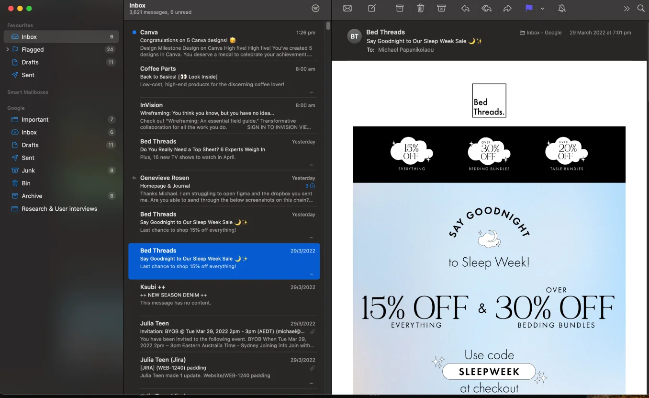Flag the message with purple flag
The image size is (649, 398).
point(529,9)
